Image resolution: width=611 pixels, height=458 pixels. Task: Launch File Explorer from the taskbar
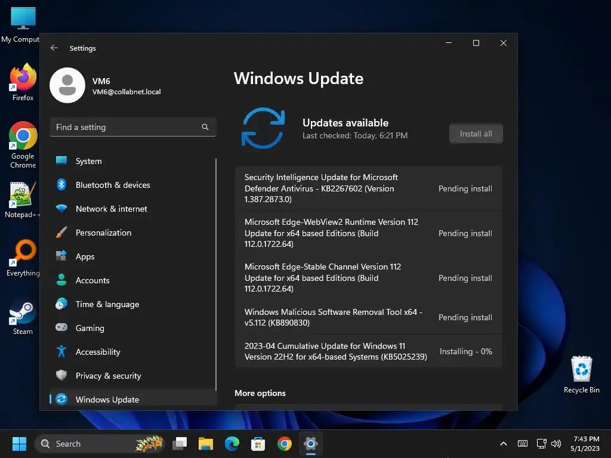click(x=206, y=444)
